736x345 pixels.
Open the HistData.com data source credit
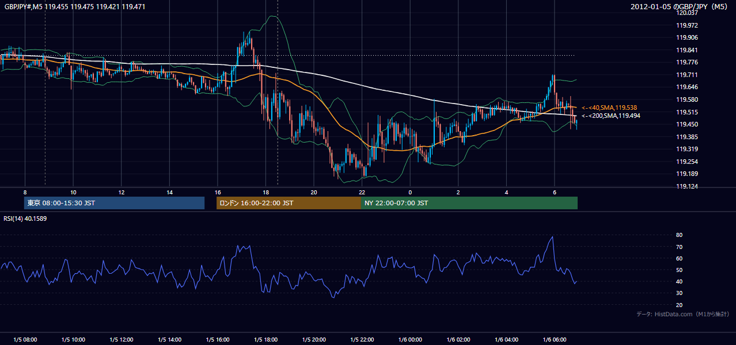tap(683, 314)
